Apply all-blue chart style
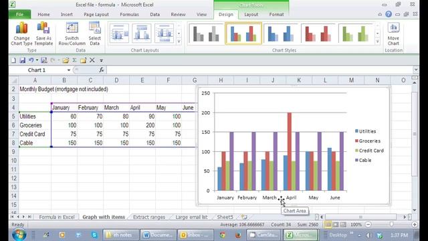 281,33
